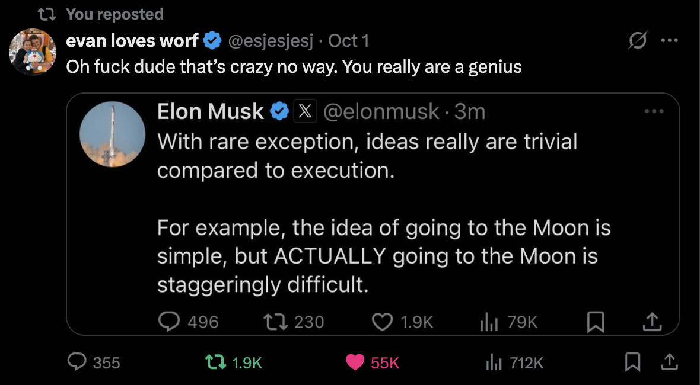Viewport: 700px width, 385px height.
Task: Click the heart icon in quoted post
Action: (x=381, y=322)
